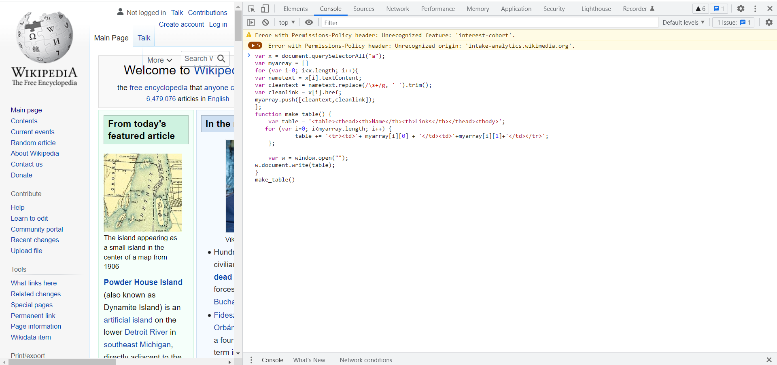Viewport: 777px width, 365px height.
Task: Open the Wikidata item link
Action: tap(31, 337)
